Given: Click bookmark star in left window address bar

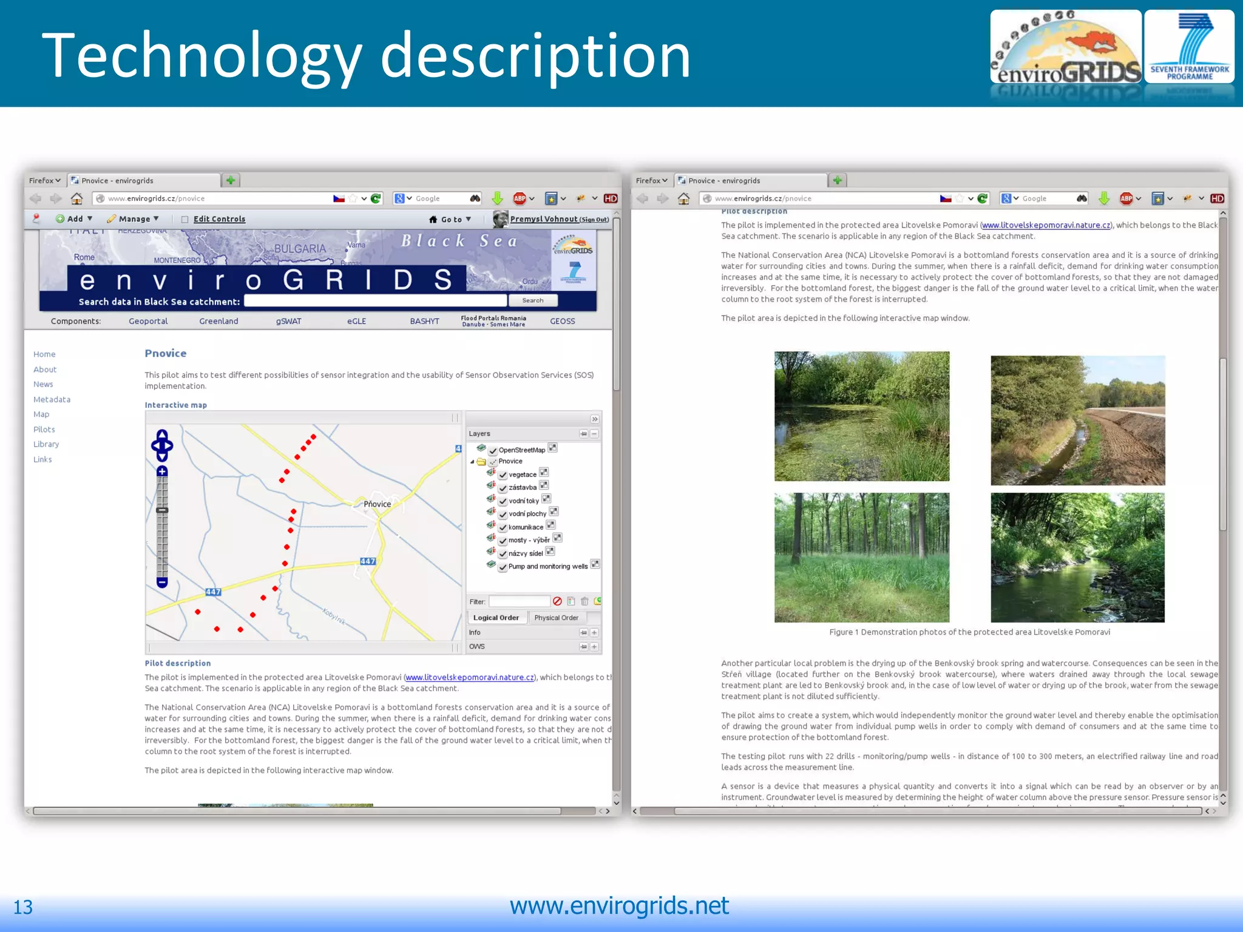Looking at the screenshot, I should click(x=353, y=198).
